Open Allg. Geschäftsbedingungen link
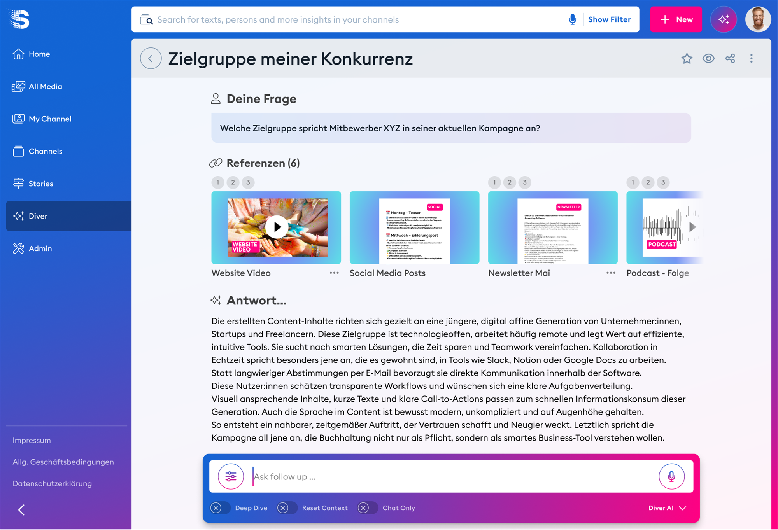The image size is (778, 530). pyautogui.click(x=63, y=462)
